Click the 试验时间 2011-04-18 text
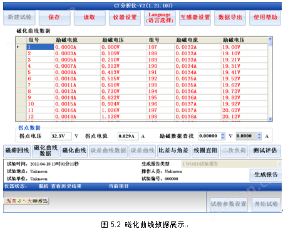283x229 pixels. coord(43,164)
